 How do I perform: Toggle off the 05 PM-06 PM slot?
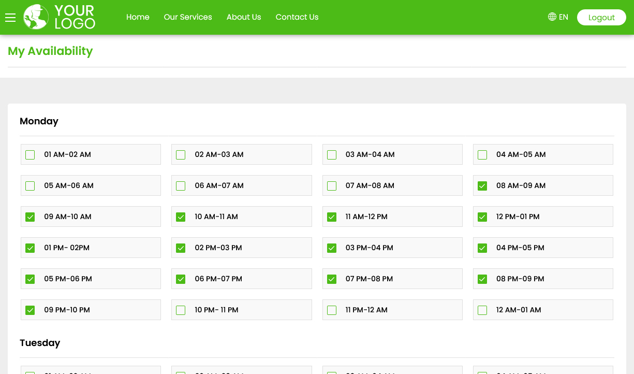(x=30, y=279)
